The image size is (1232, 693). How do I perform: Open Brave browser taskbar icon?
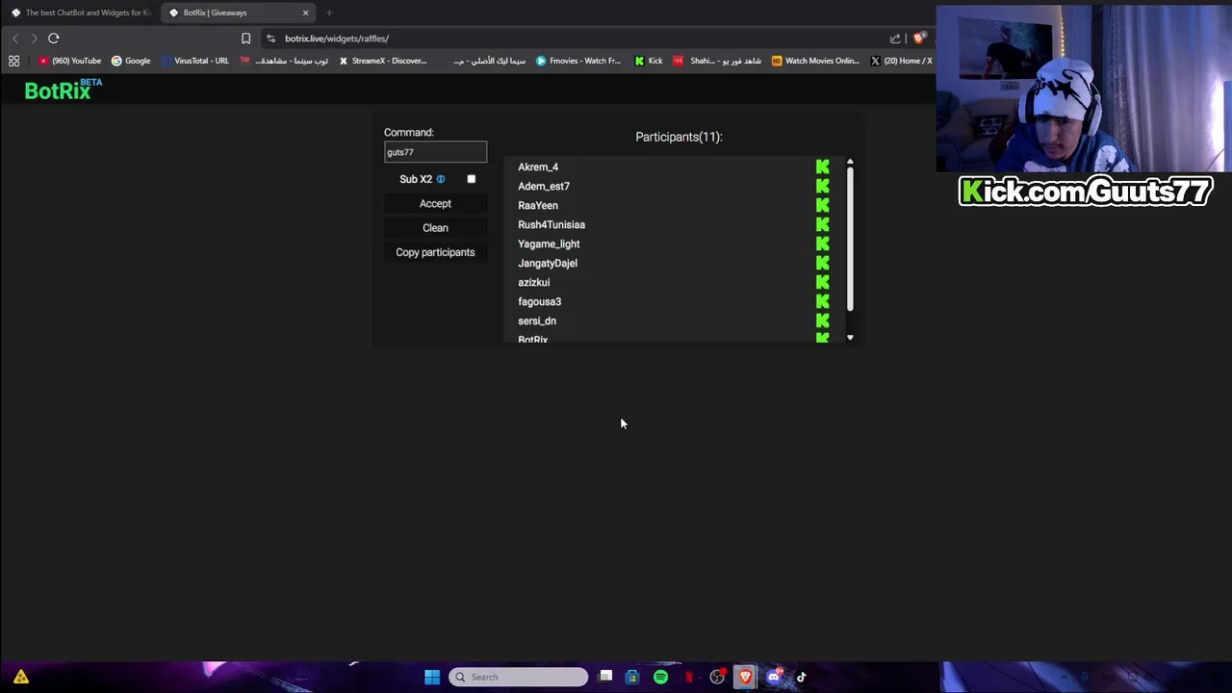[745, 677]
